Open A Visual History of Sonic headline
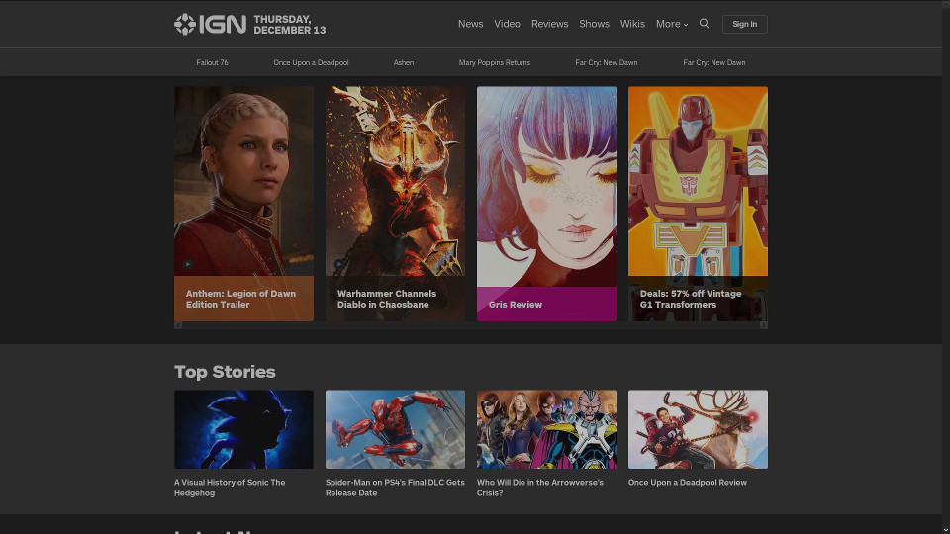Screen dimensions: 950x534 (x=230, y=488)
